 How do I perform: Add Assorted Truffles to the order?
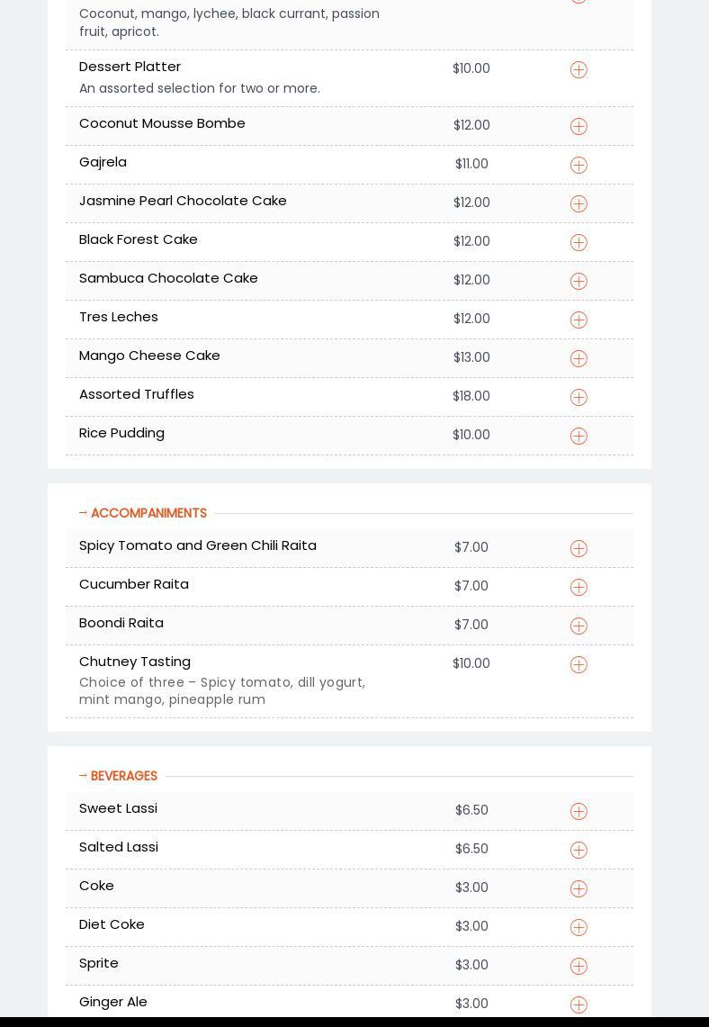pos(579,398)
